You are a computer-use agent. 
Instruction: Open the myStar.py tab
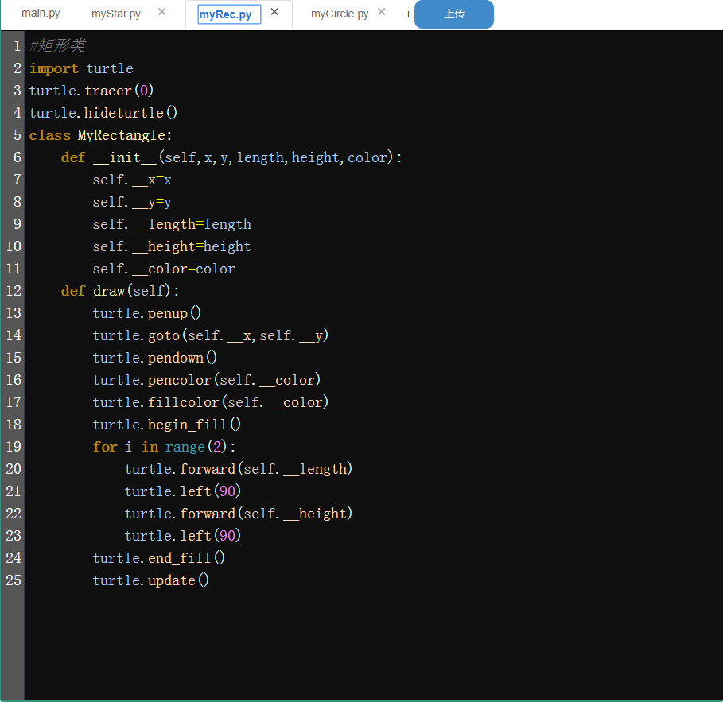click(x=116, y=14)
